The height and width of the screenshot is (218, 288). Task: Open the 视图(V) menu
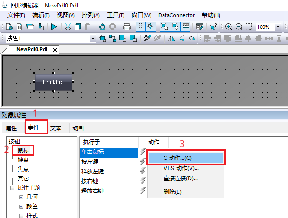click(x=65, y=15)
